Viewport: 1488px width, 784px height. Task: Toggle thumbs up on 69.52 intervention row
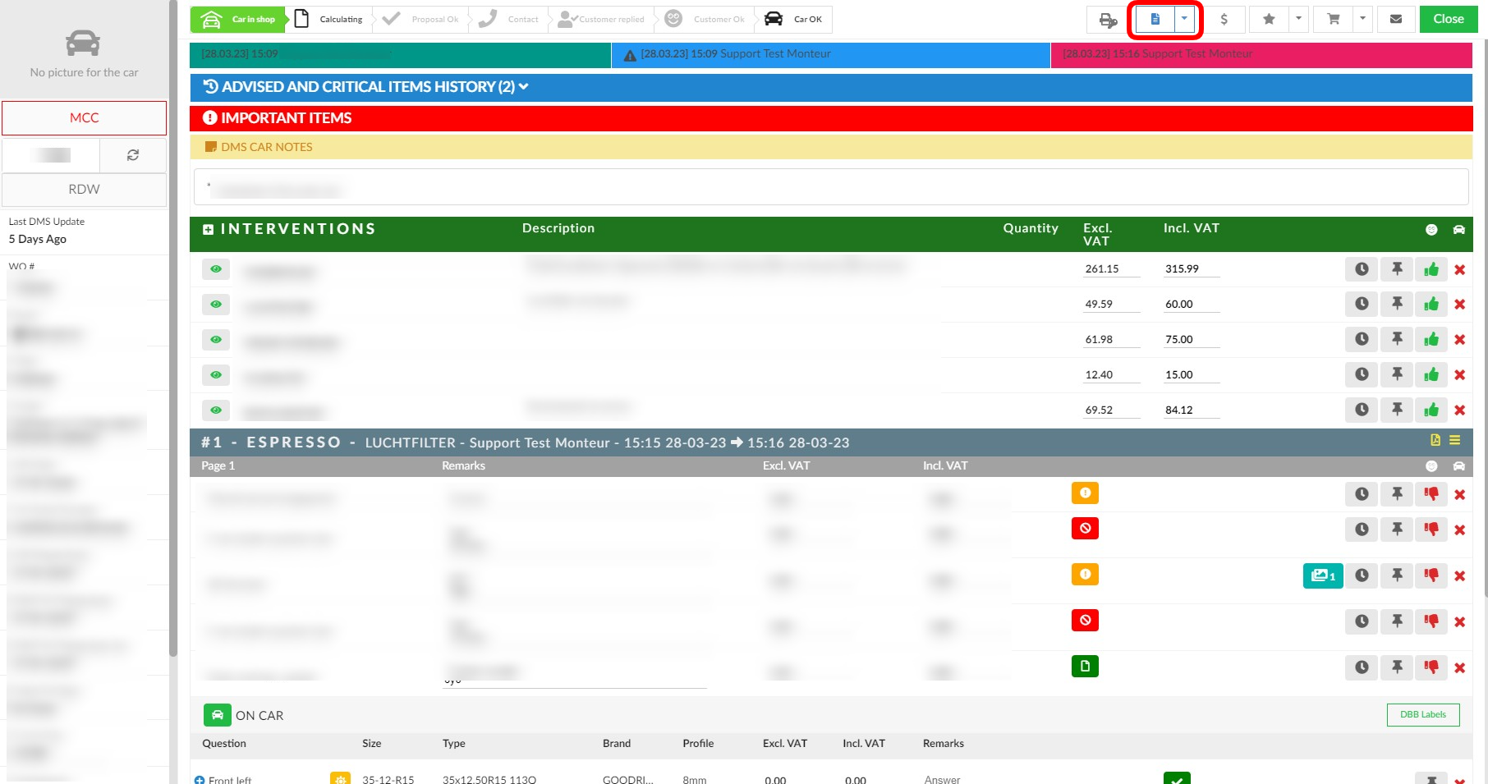(1431, 410)
